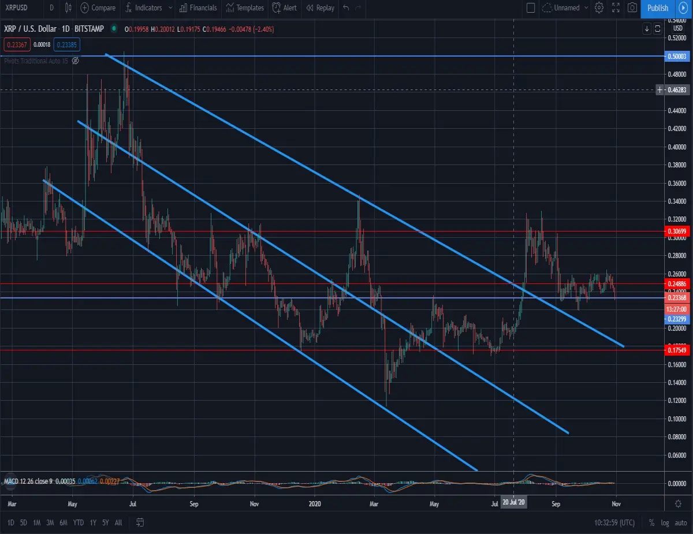693x534 pixels.
Task: Click the 0.50003 horizontal line price label
Action: point(677,56)
